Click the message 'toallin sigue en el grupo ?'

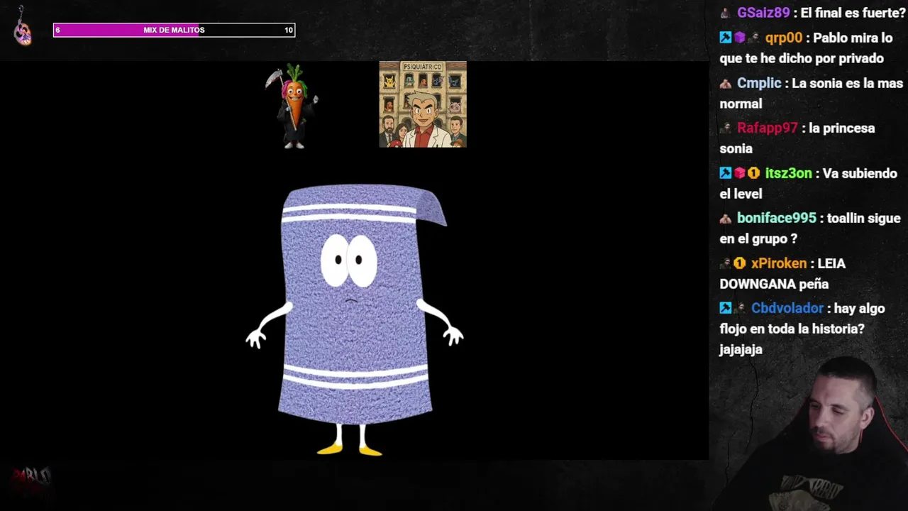pyautogui.click(x=810, y=229)
